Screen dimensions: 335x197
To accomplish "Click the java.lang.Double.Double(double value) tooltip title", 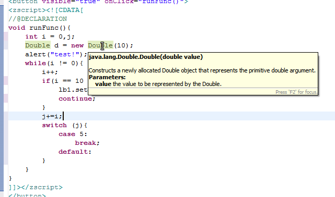I will 146,57.
